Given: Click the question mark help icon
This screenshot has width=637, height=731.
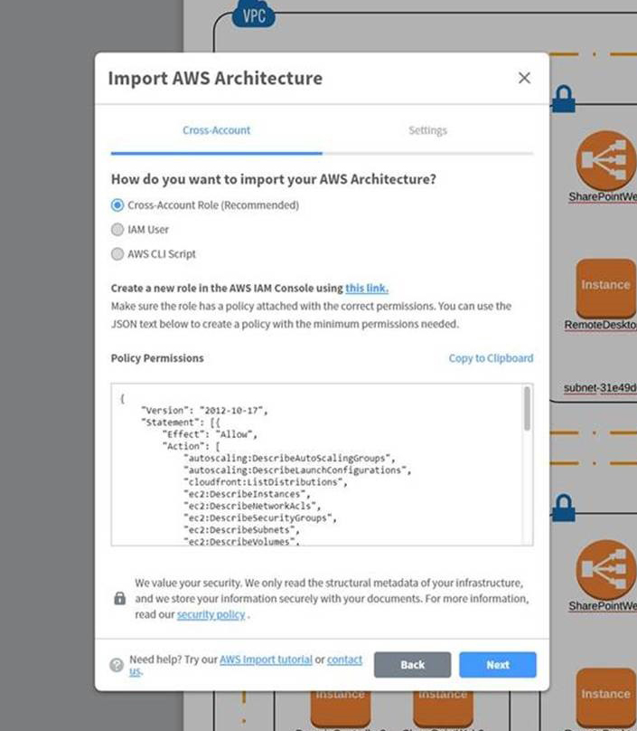Looking at the screenshot, I should pos(117,665).
